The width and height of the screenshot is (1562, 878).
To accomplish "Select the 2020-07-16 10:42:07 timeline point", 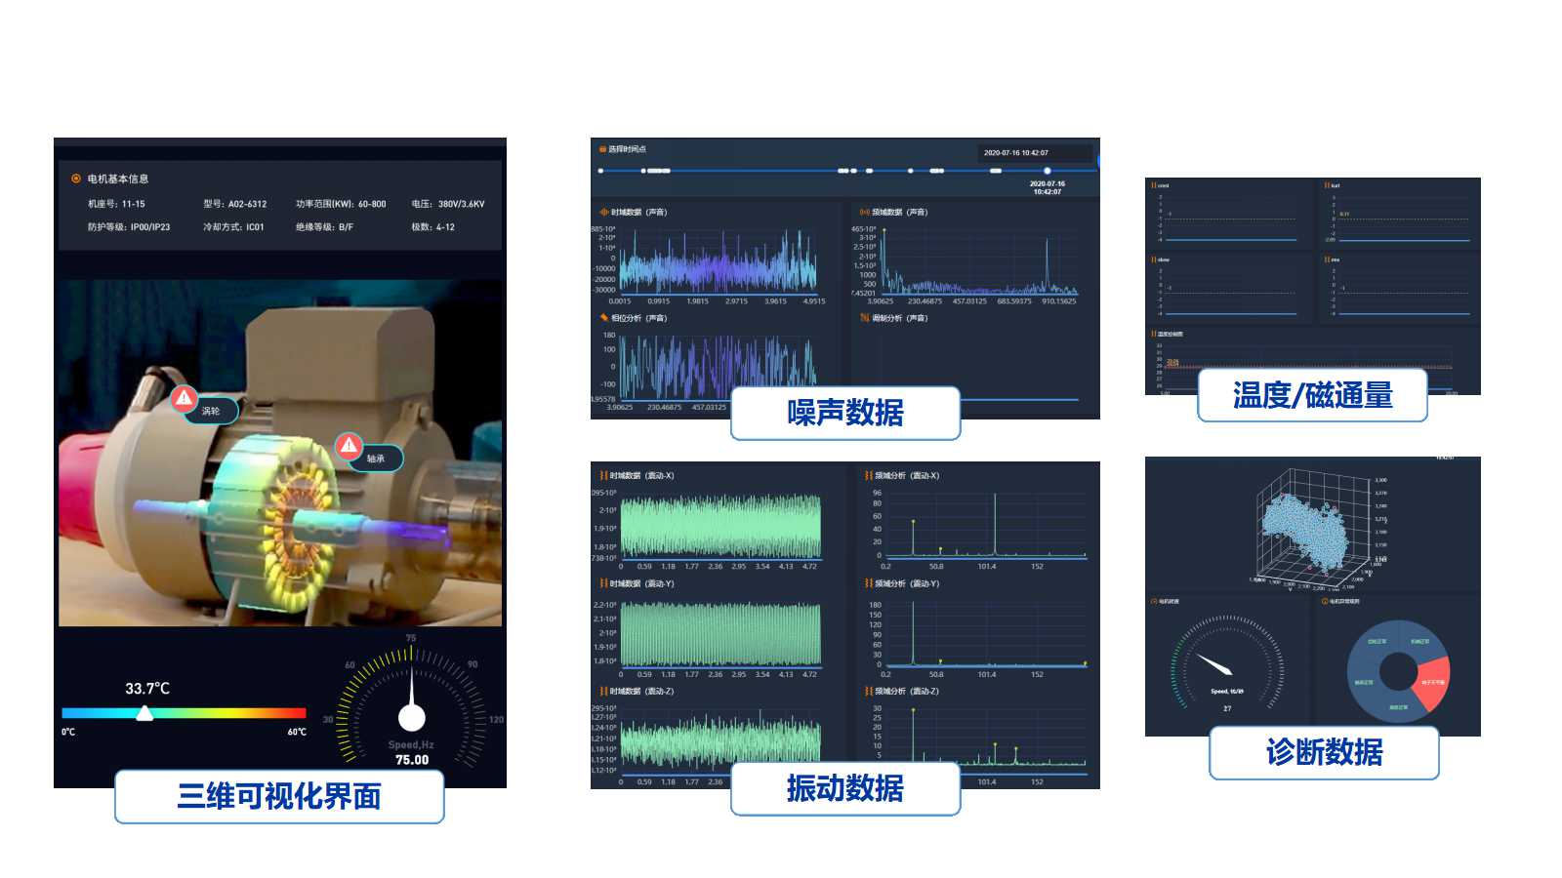I will 1047,171.
